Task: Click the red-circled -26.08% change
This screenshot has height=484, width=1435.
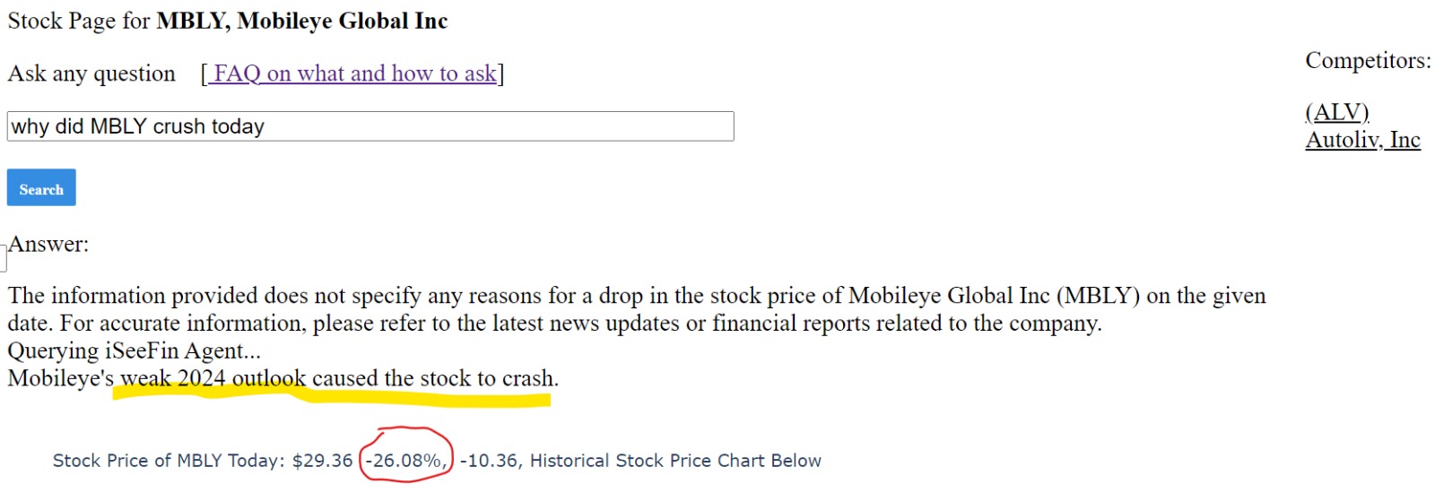Action: [x=406, y=461]
